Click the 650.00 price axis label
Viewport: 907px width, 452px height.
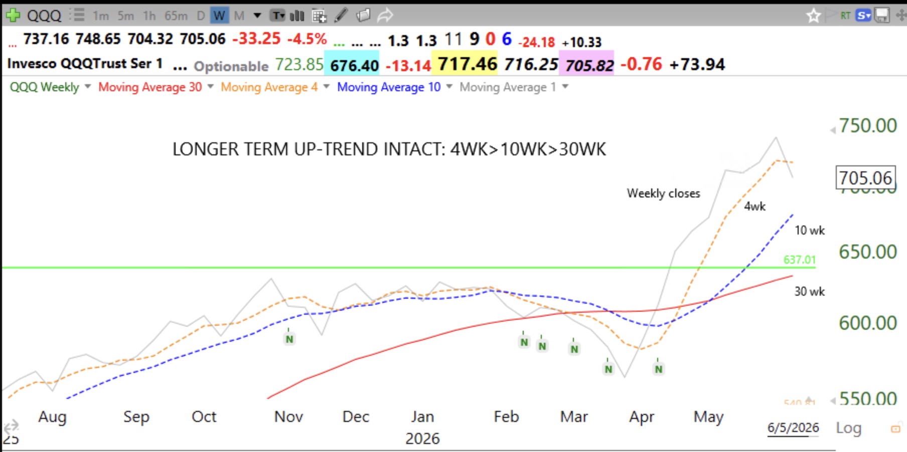click(x=868, y=252)
